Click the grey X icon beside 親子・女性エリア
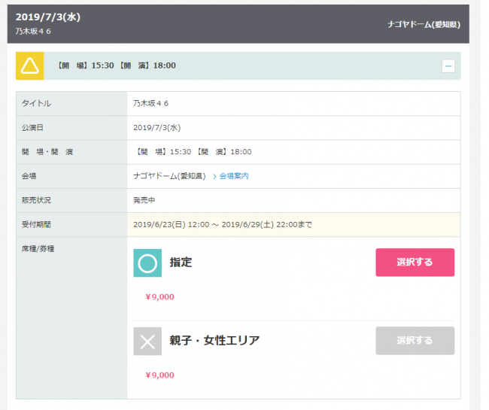The width and height of the screenshot is (489, 410). (147, 341)
